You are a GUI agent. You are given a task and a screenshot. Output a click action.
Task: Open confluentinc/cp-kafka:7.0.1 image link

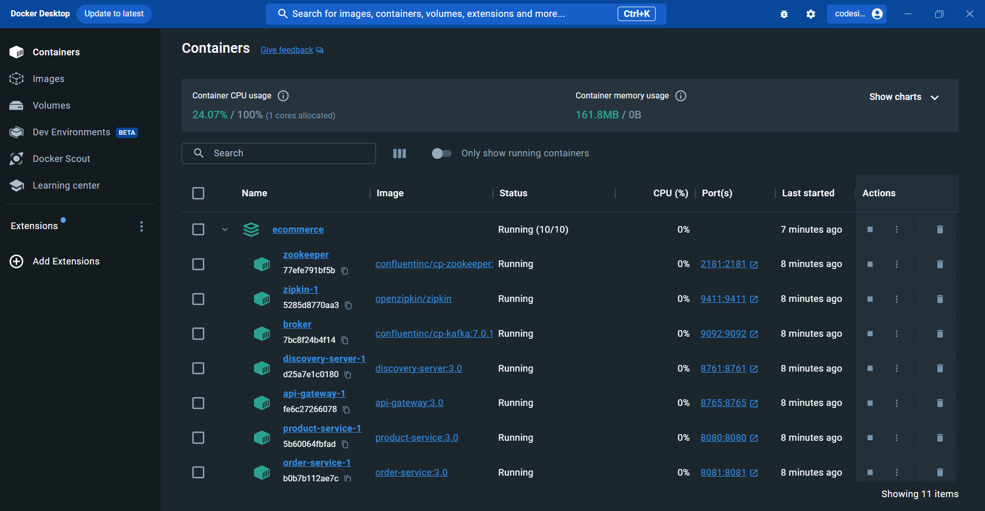pos(434,334)
